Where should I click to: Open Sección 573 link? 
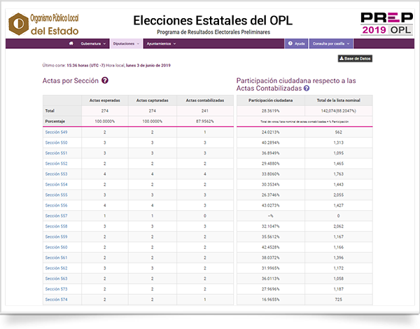click(56, 289)
